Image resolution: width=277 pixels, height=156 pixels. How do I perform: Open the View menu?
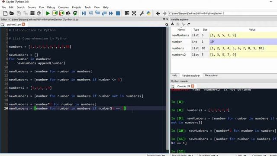pyautogui.click(x=97, y=7)
